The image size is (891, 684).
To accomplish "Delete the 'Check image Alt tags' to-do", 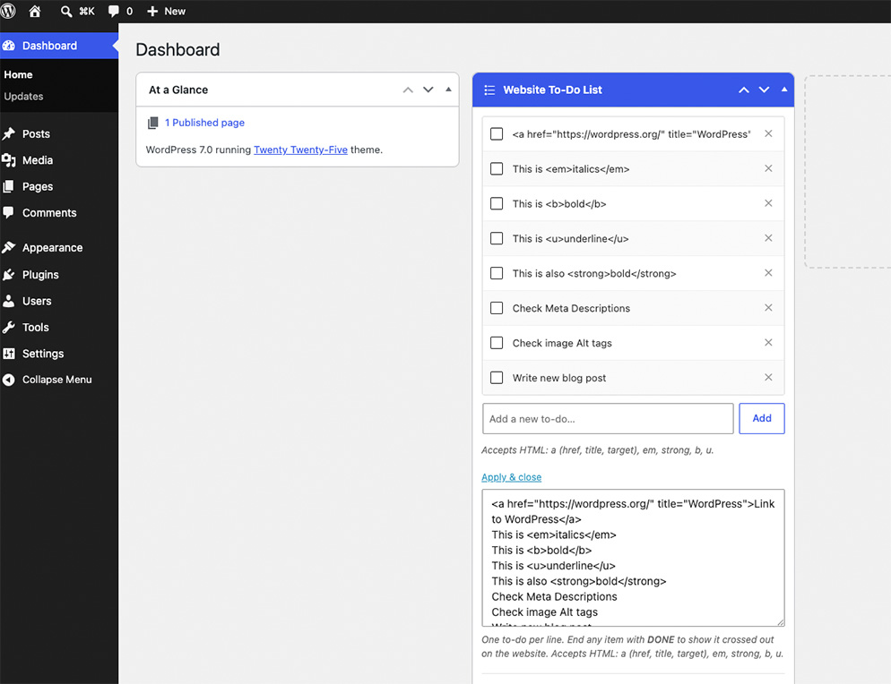I will click(768, 342).
